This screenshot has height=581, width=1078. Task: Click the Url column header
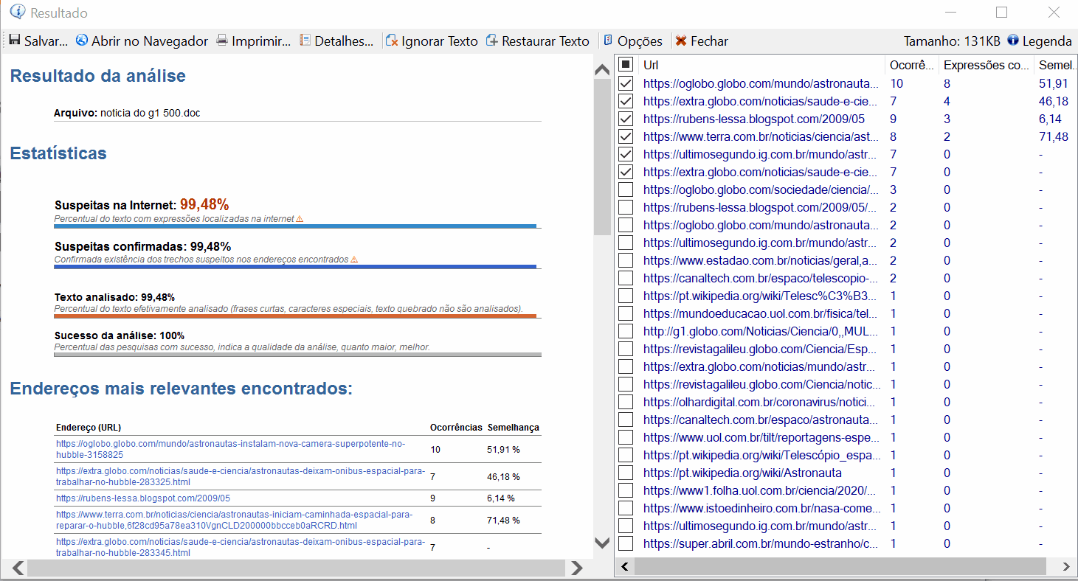pyautogui.click(x=649, y=65)
